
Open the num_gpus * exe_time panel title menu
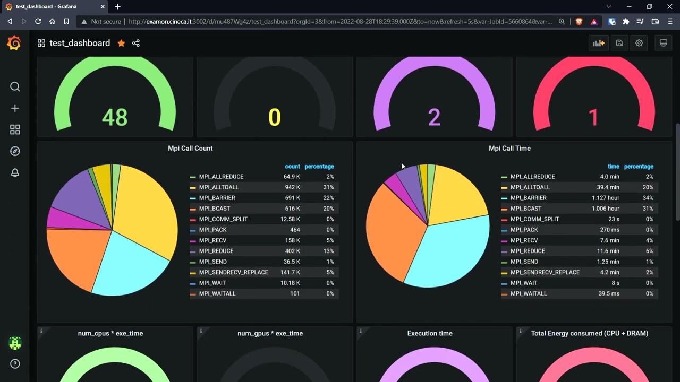point(270,333)
